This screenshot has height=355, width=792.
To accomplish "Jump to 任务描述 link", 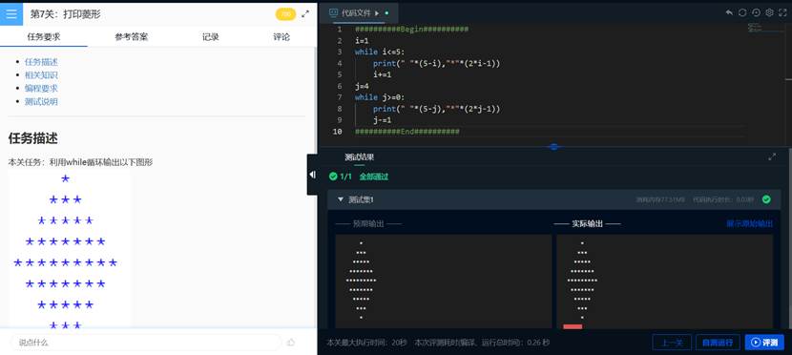I will coord(41,62).
